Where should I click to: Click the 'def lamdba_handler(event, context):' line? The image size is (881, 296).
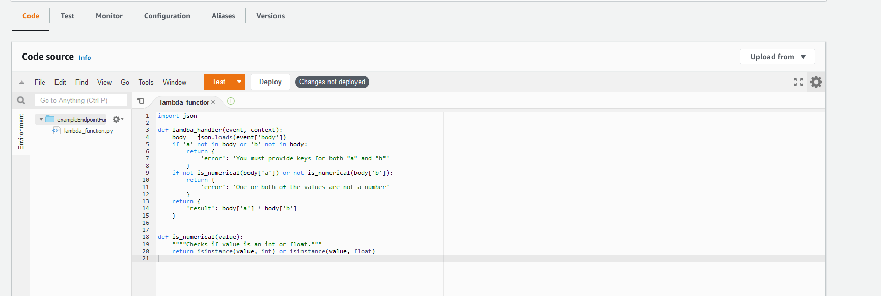click(220, 130)
